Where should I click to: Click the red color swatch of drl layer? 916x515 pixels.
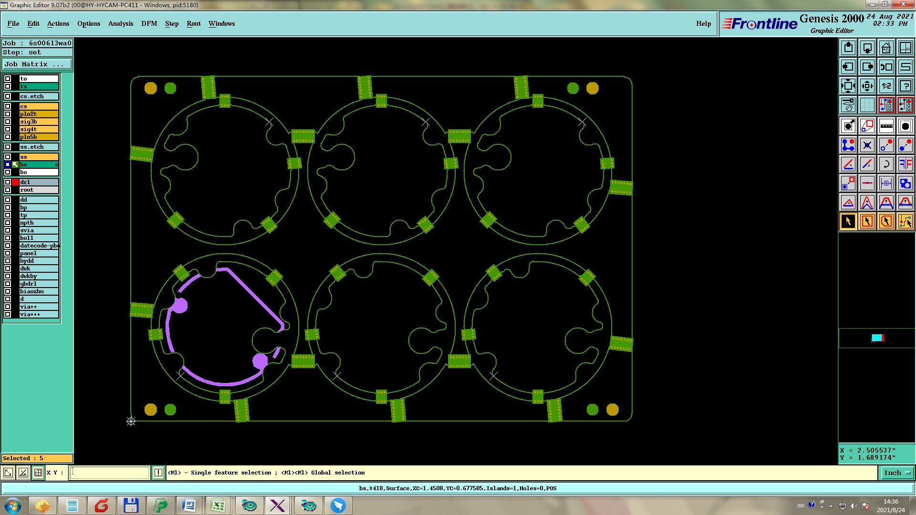15,182
